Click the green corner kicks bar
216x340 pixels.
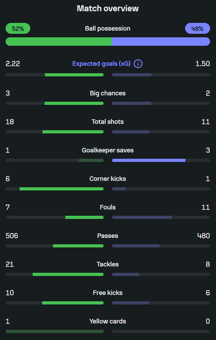61,189
